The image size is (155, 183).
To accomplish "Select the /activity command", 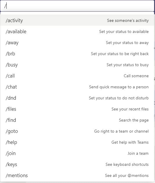I will 77,20.
